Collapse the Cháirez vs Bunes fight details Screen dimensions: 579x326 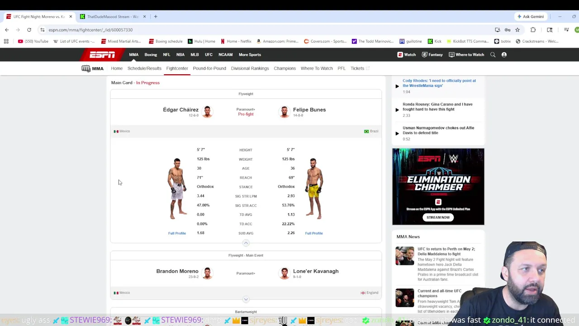246,243
